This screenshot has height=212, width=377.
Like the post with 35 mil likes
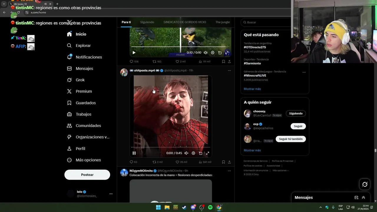coord(177,162)
